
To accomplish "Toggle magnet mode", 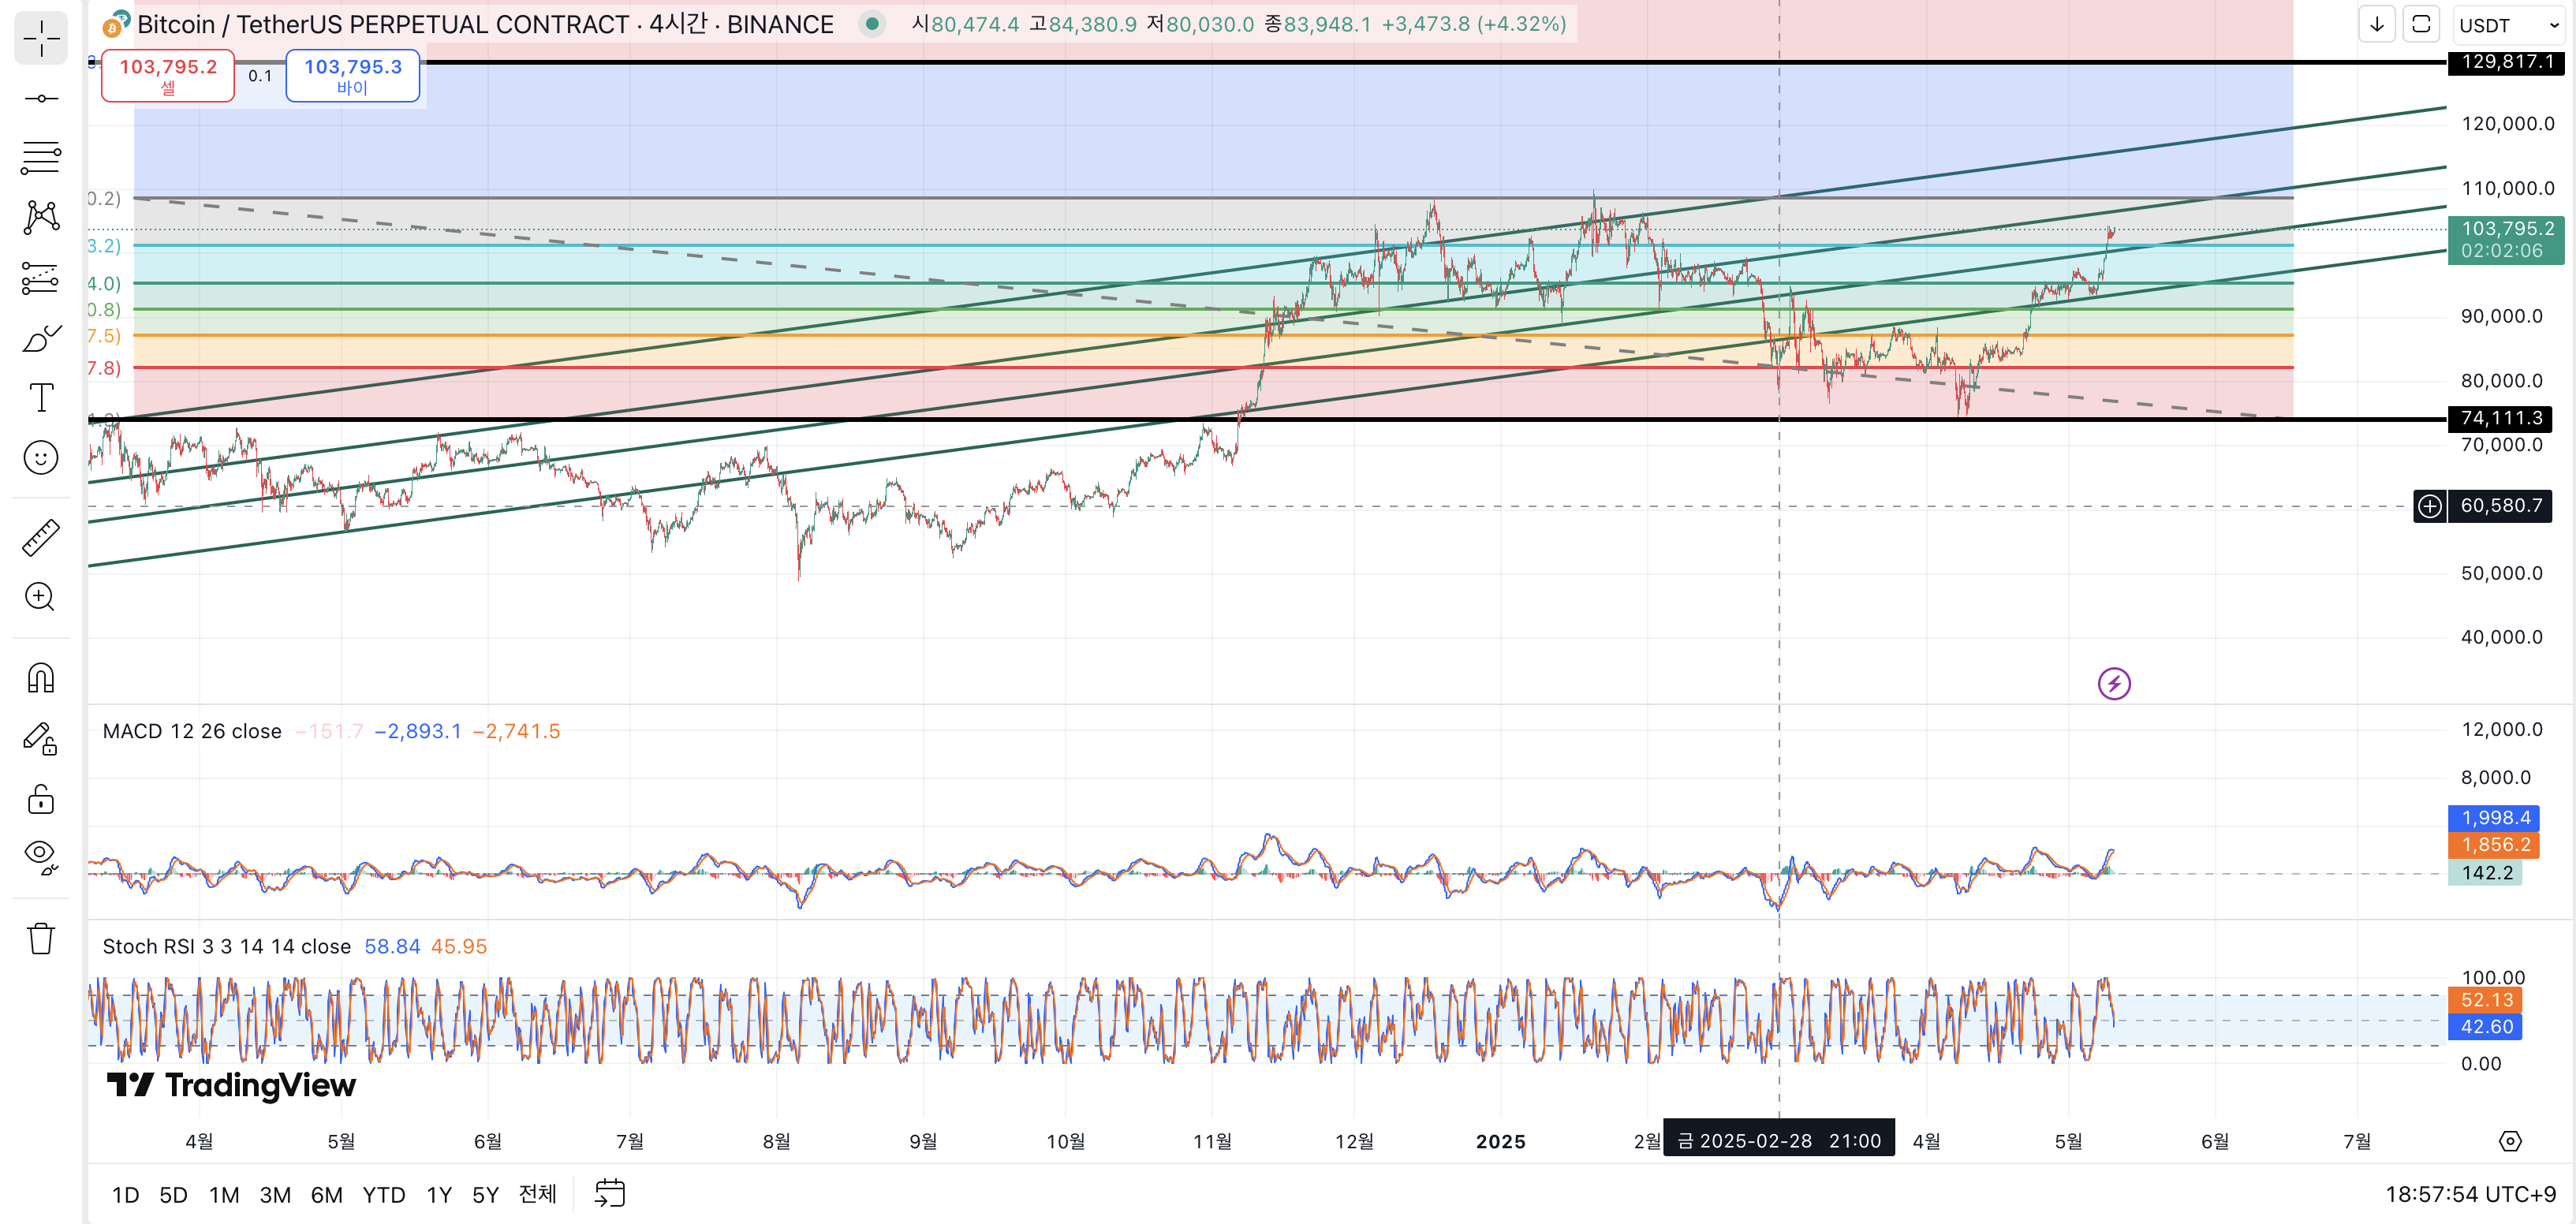I will 41,679.
